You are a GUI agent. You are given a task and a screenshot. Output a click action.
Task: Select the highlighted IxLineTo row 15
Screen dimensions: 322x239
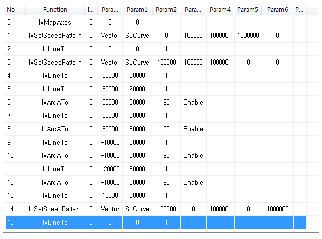pos(55,223)
